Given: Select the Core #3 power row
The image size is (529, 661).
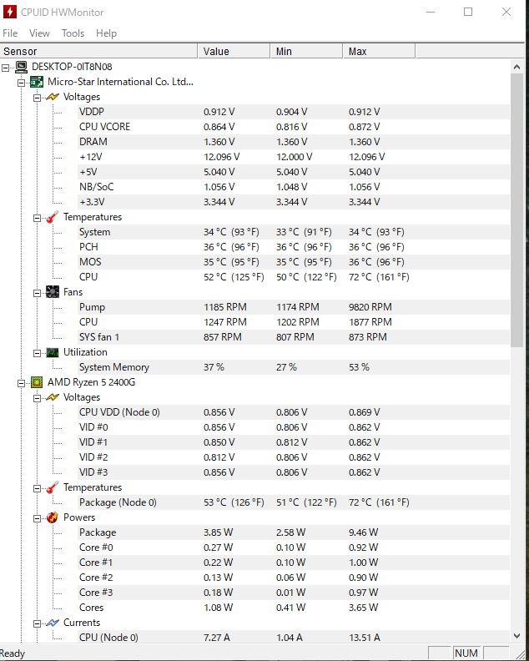Looking at the screenshot, I should pos(294,593).
